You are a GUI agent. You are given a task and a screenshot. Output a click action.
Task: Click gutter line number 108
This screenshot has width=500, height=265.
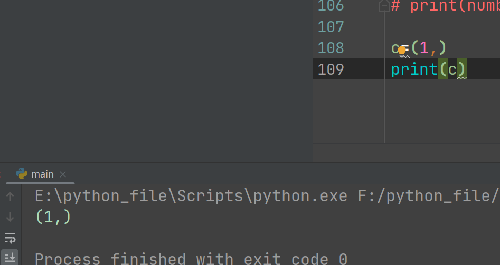point(331,48)
